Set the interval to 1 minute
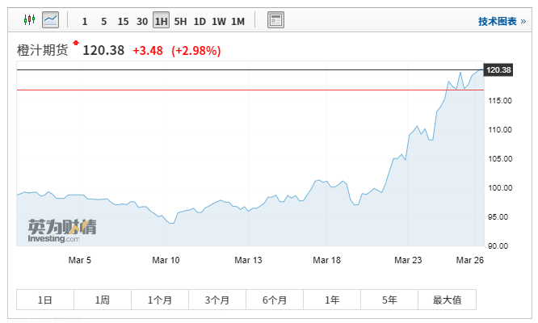This screenshot has height=323, width=538. click(85, 21)
